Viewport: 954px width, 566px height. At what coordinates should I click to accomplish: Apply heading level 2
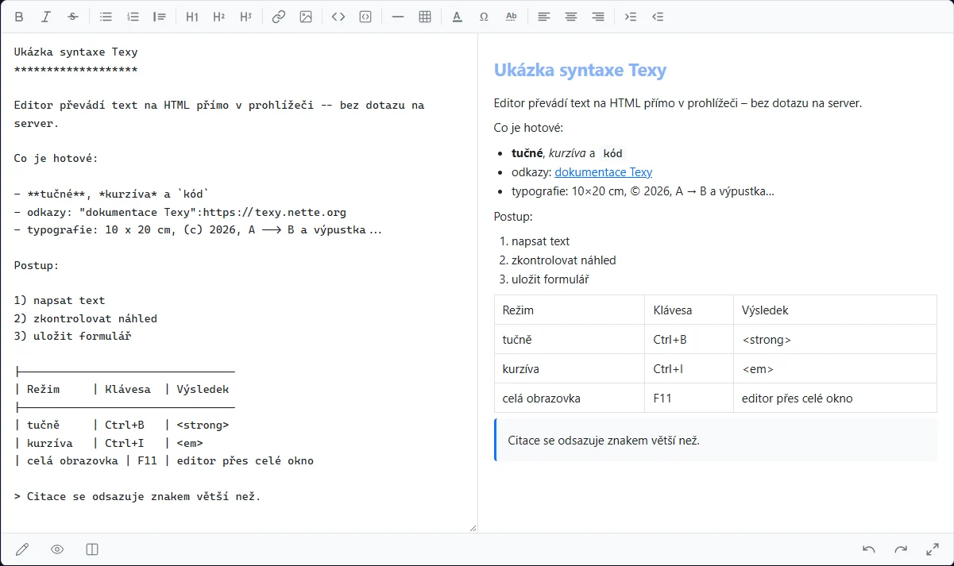point(219,17)
